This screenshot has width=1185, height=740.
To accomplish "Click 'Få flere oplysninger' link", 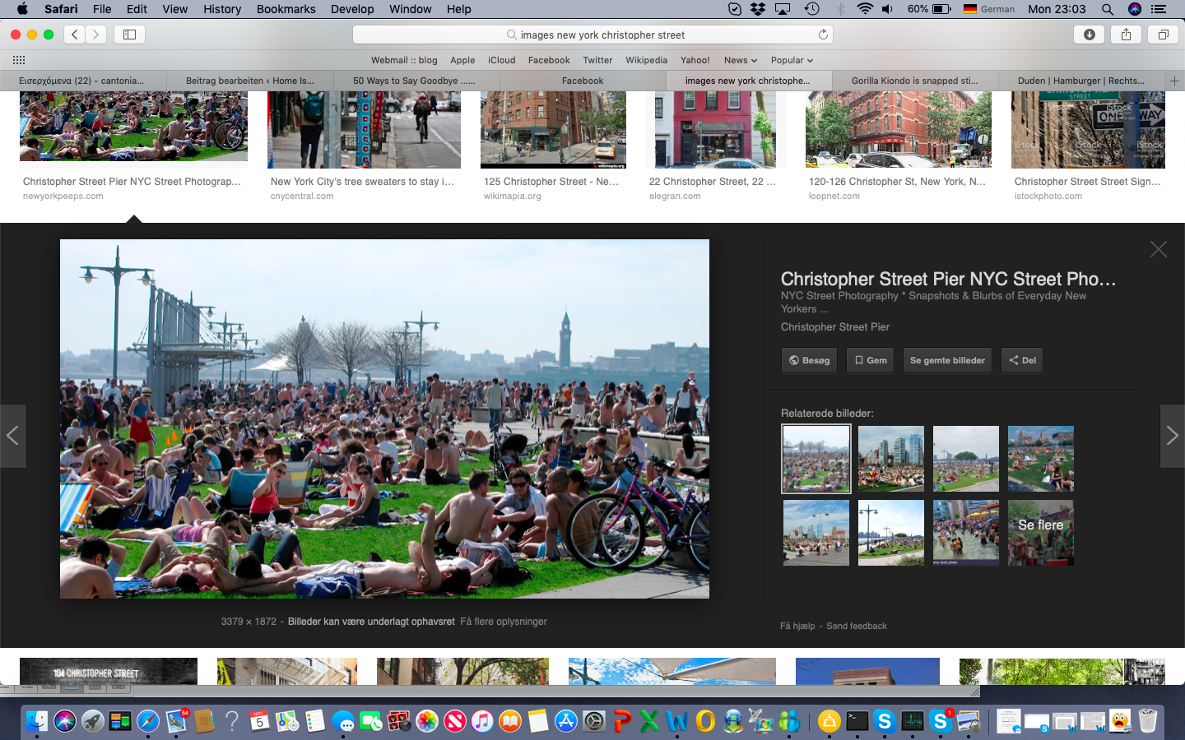I will coord(504,622).
